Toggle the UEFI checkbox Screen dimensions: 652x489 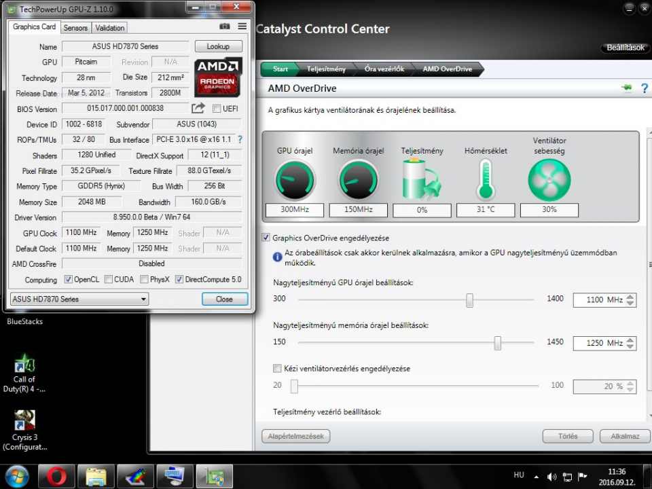(216, 109)
